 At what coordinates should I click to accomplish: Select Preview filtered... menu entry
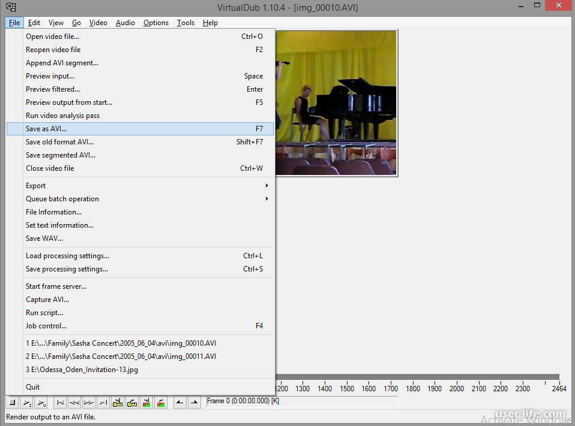[140, 89]
